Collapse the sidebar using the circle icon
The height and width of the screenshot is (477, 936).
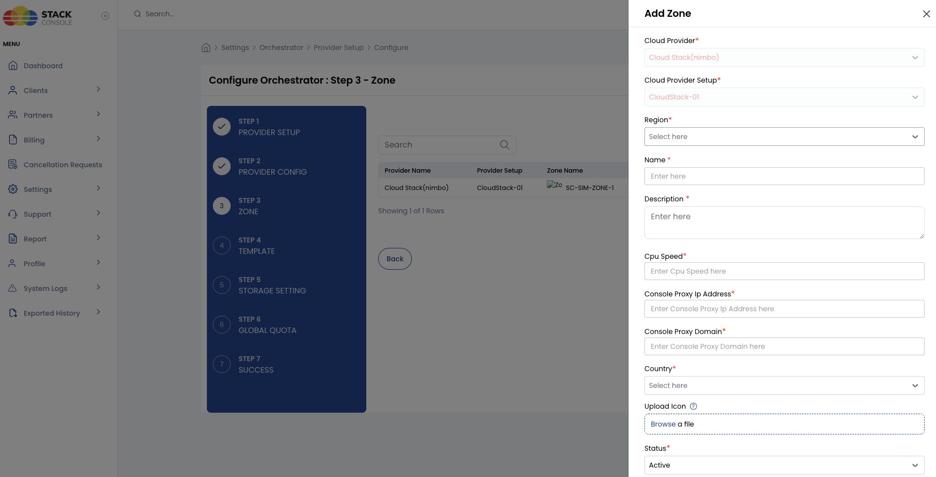click(105, 16)
